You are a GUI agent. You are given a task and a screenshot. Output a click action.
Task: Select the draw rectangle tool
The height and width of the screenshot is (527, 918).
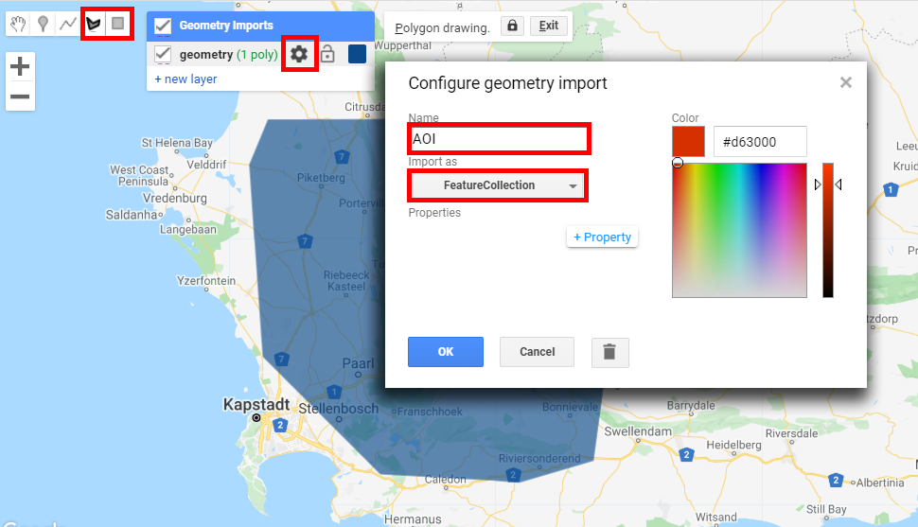click(x=117, y=24)
